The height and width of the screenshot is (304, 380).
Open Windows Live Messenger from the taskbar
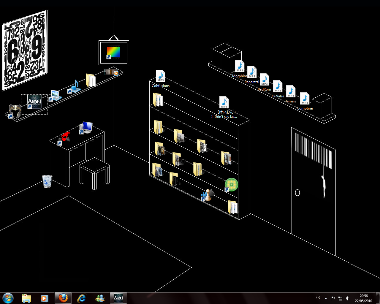100,298
